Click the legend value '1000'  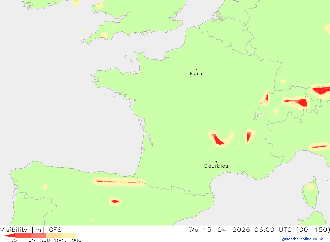pos(60,240)
